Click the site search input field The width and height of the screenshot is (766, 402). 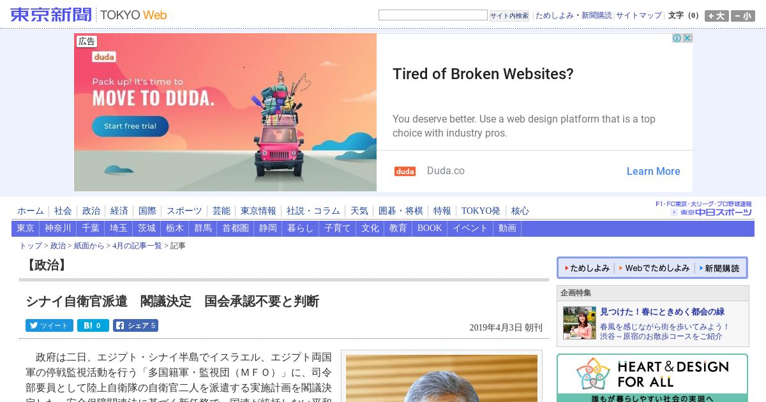433,15
